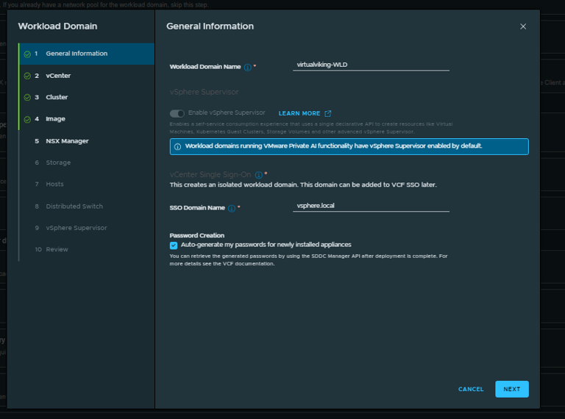
Task: Uncheck Auto-generate my passwords checkbox
Action: 174,245
